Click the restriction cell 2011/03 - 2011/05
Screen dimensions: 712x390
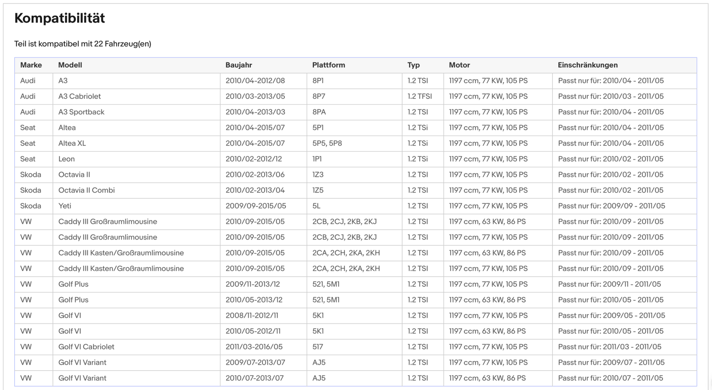tap(609, 347)
